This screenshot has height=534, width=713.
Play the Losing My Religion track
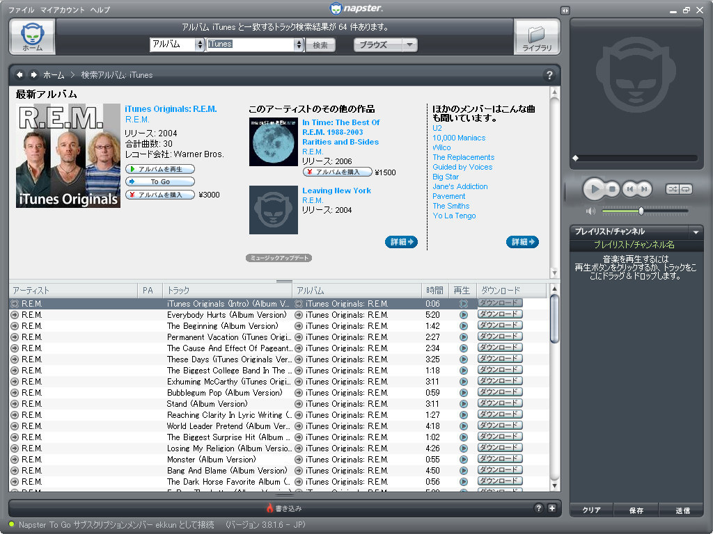pyautogui.click(x=463, y=448)
